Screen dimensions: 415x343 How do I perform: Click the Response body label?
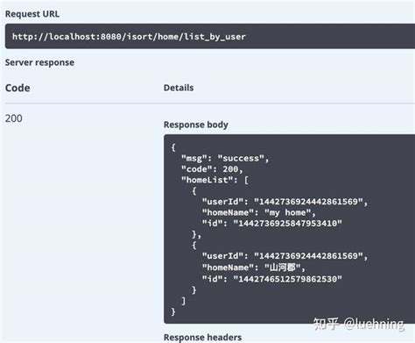[196, 125]
